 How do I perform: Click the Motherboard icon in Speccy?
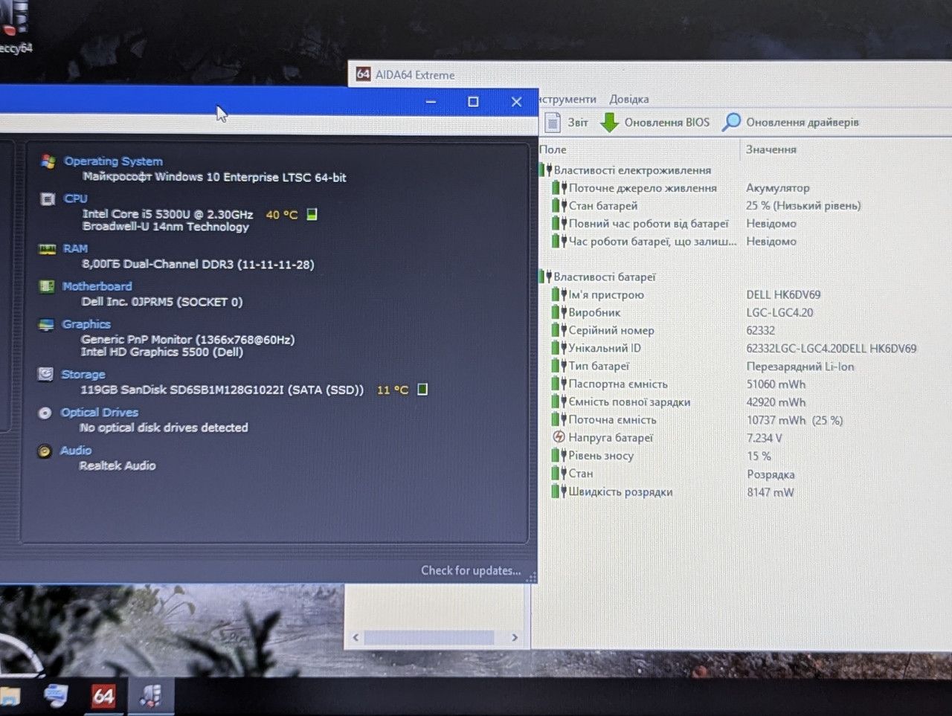click(46, 286)
